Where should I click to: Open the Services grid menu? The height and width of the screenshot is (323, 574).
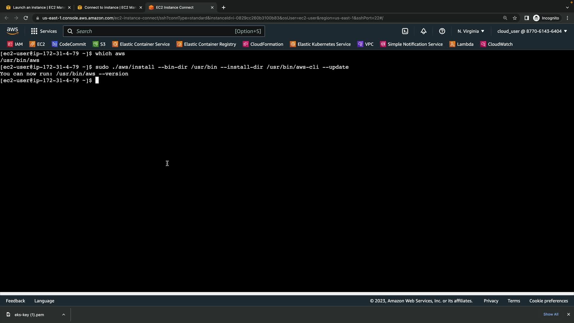pos(44,31)
